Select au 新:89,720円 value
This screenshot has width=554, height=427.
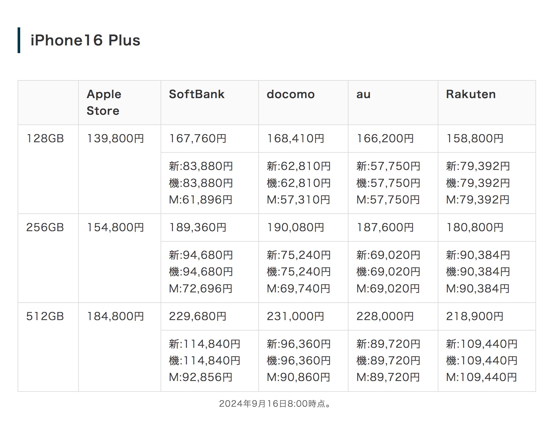(388, 344)
